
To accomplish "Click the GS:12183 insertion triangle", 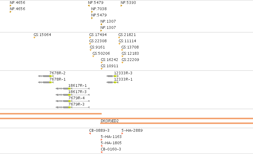I will tap(122, 56).
